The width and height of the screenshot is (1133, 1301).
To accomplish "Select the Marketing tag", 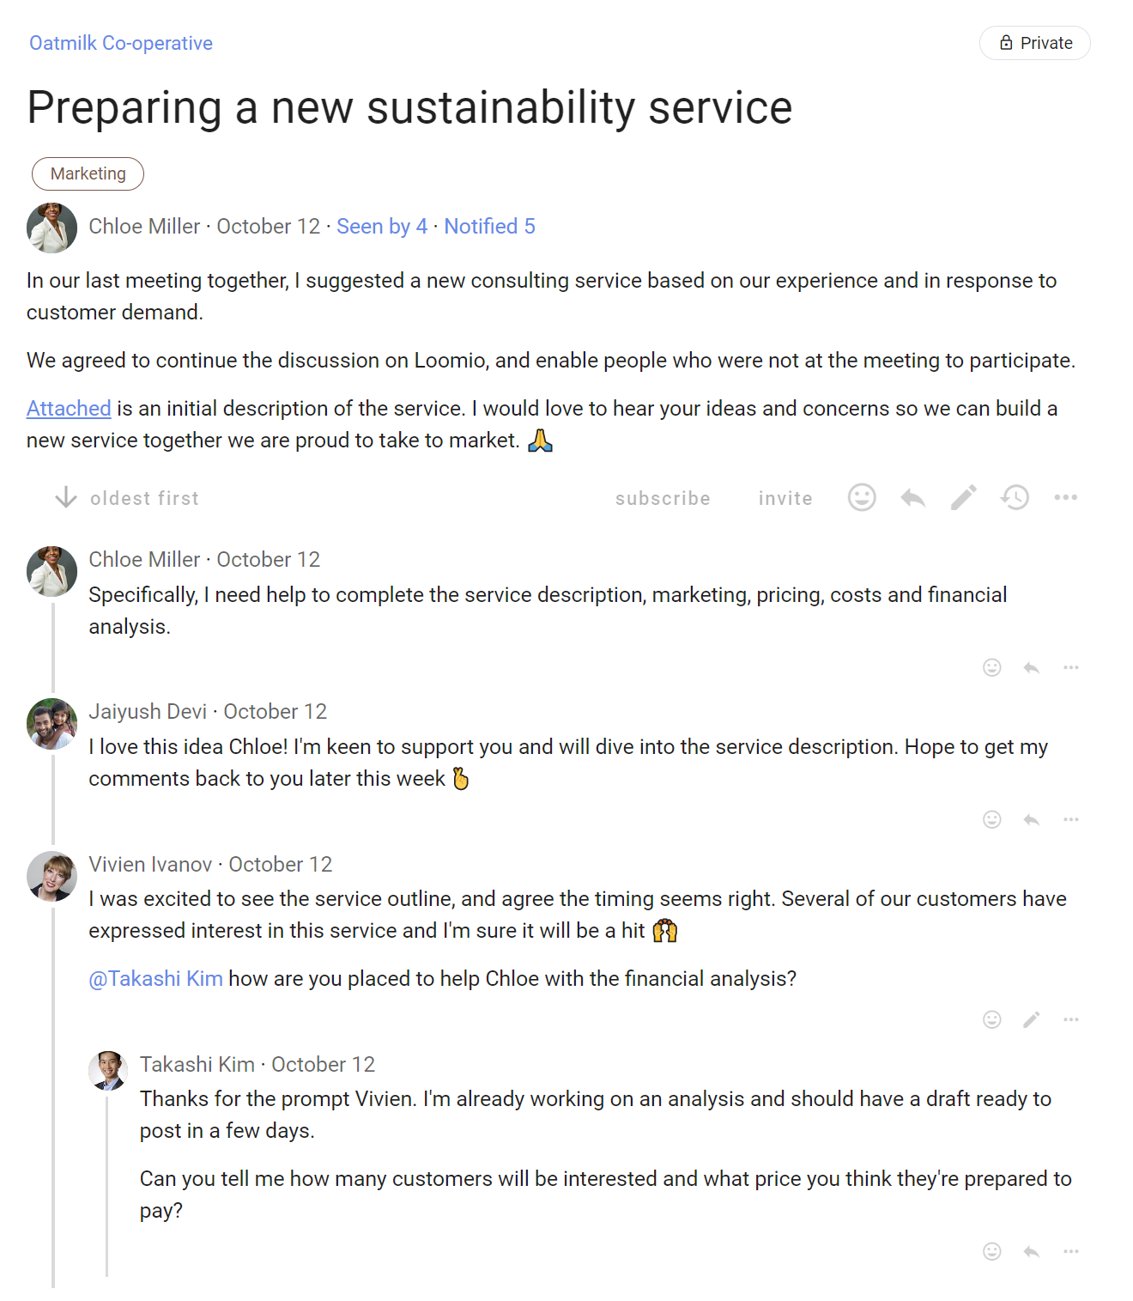I will (x=88, y=173).
